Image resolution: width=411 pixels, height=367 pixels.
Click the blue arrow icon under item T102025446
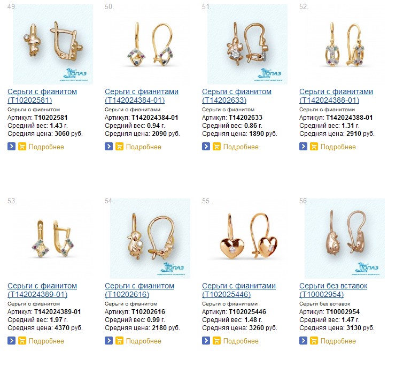[x=206, y=340]
